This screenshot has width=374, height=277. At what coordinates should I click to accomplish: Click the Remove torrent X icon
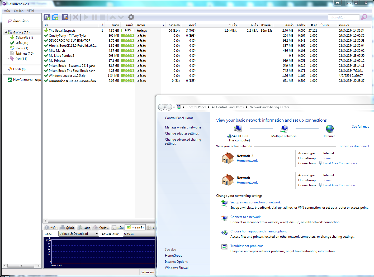(x=76, y=17)
